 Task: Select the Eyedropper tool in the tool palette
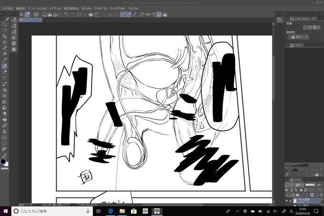pos(4,60)
